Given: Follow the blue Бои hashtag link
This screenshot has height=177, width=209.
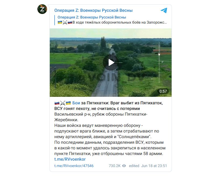Looking at the screenshot, I should [76, 103].
